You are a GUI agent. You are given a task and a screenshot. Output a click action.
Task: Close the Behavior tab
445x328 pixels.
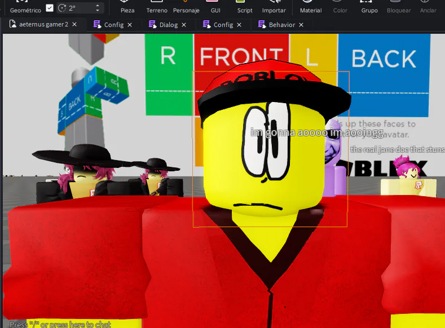[x=301, y=25]
